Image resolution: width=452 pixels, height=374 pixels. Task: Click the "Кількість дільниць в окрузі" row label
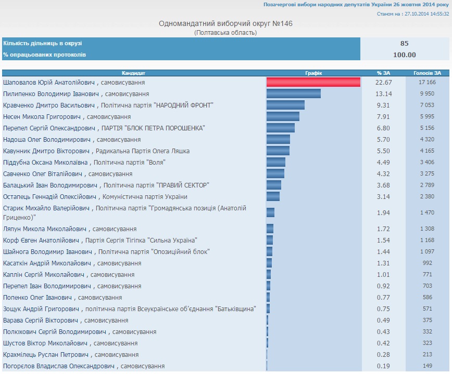pyautogui.click(x=43, y=44)
